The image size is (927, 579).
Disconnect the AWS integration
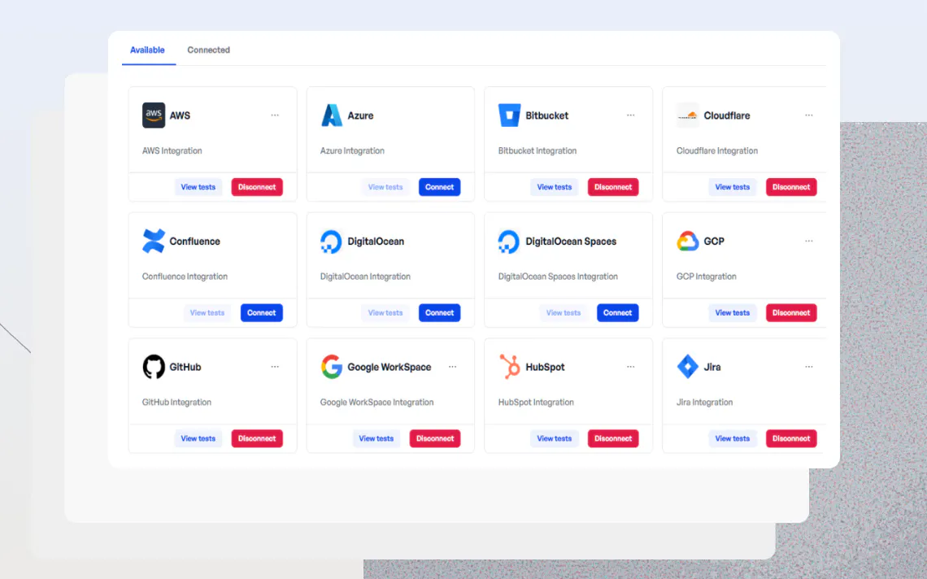click(x=257, y=187)
